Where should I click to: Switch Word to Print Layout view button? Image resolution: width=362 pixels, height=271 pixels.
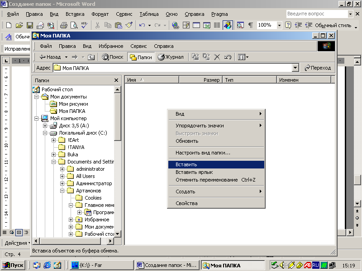click(19, 232)
